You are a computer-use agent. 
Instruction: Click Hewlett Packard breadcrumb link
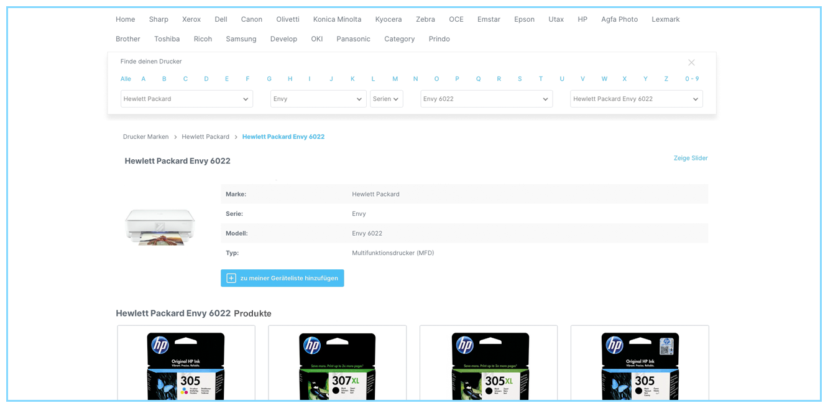pos(205,137)
